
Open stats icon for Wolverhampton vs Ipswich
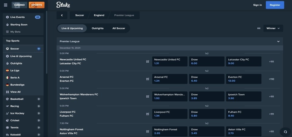click(x=148, y=97)
